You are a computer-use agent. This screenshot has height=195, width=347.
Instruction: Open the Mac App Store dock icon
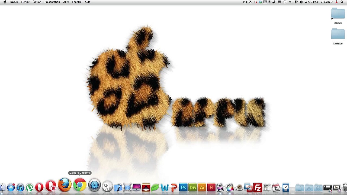tap(11, 187)
